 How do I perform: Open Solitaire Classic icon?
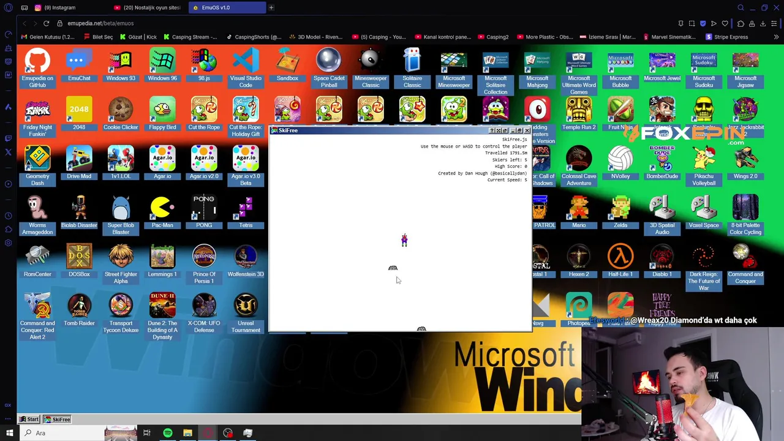412,68
